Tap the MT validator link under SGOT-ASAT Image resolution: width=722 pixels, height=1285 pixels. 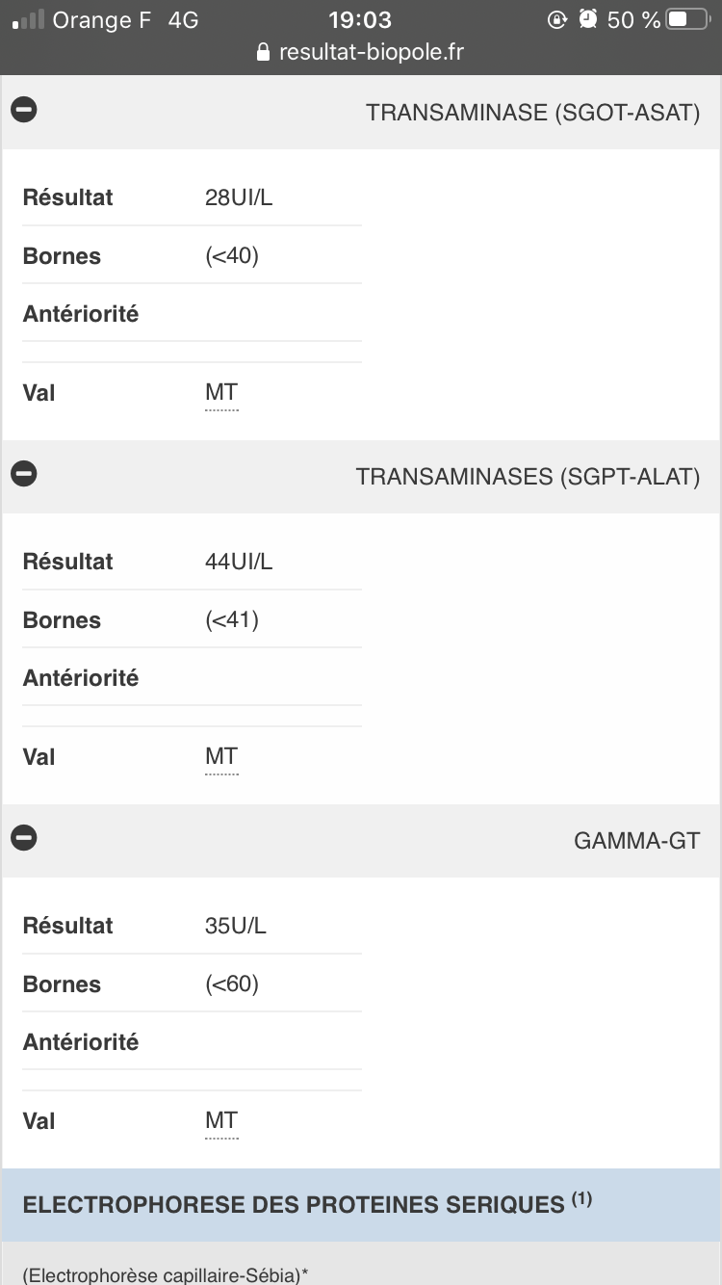221,393
